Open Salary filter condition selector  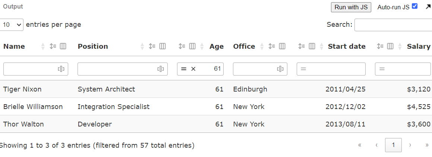382,69
